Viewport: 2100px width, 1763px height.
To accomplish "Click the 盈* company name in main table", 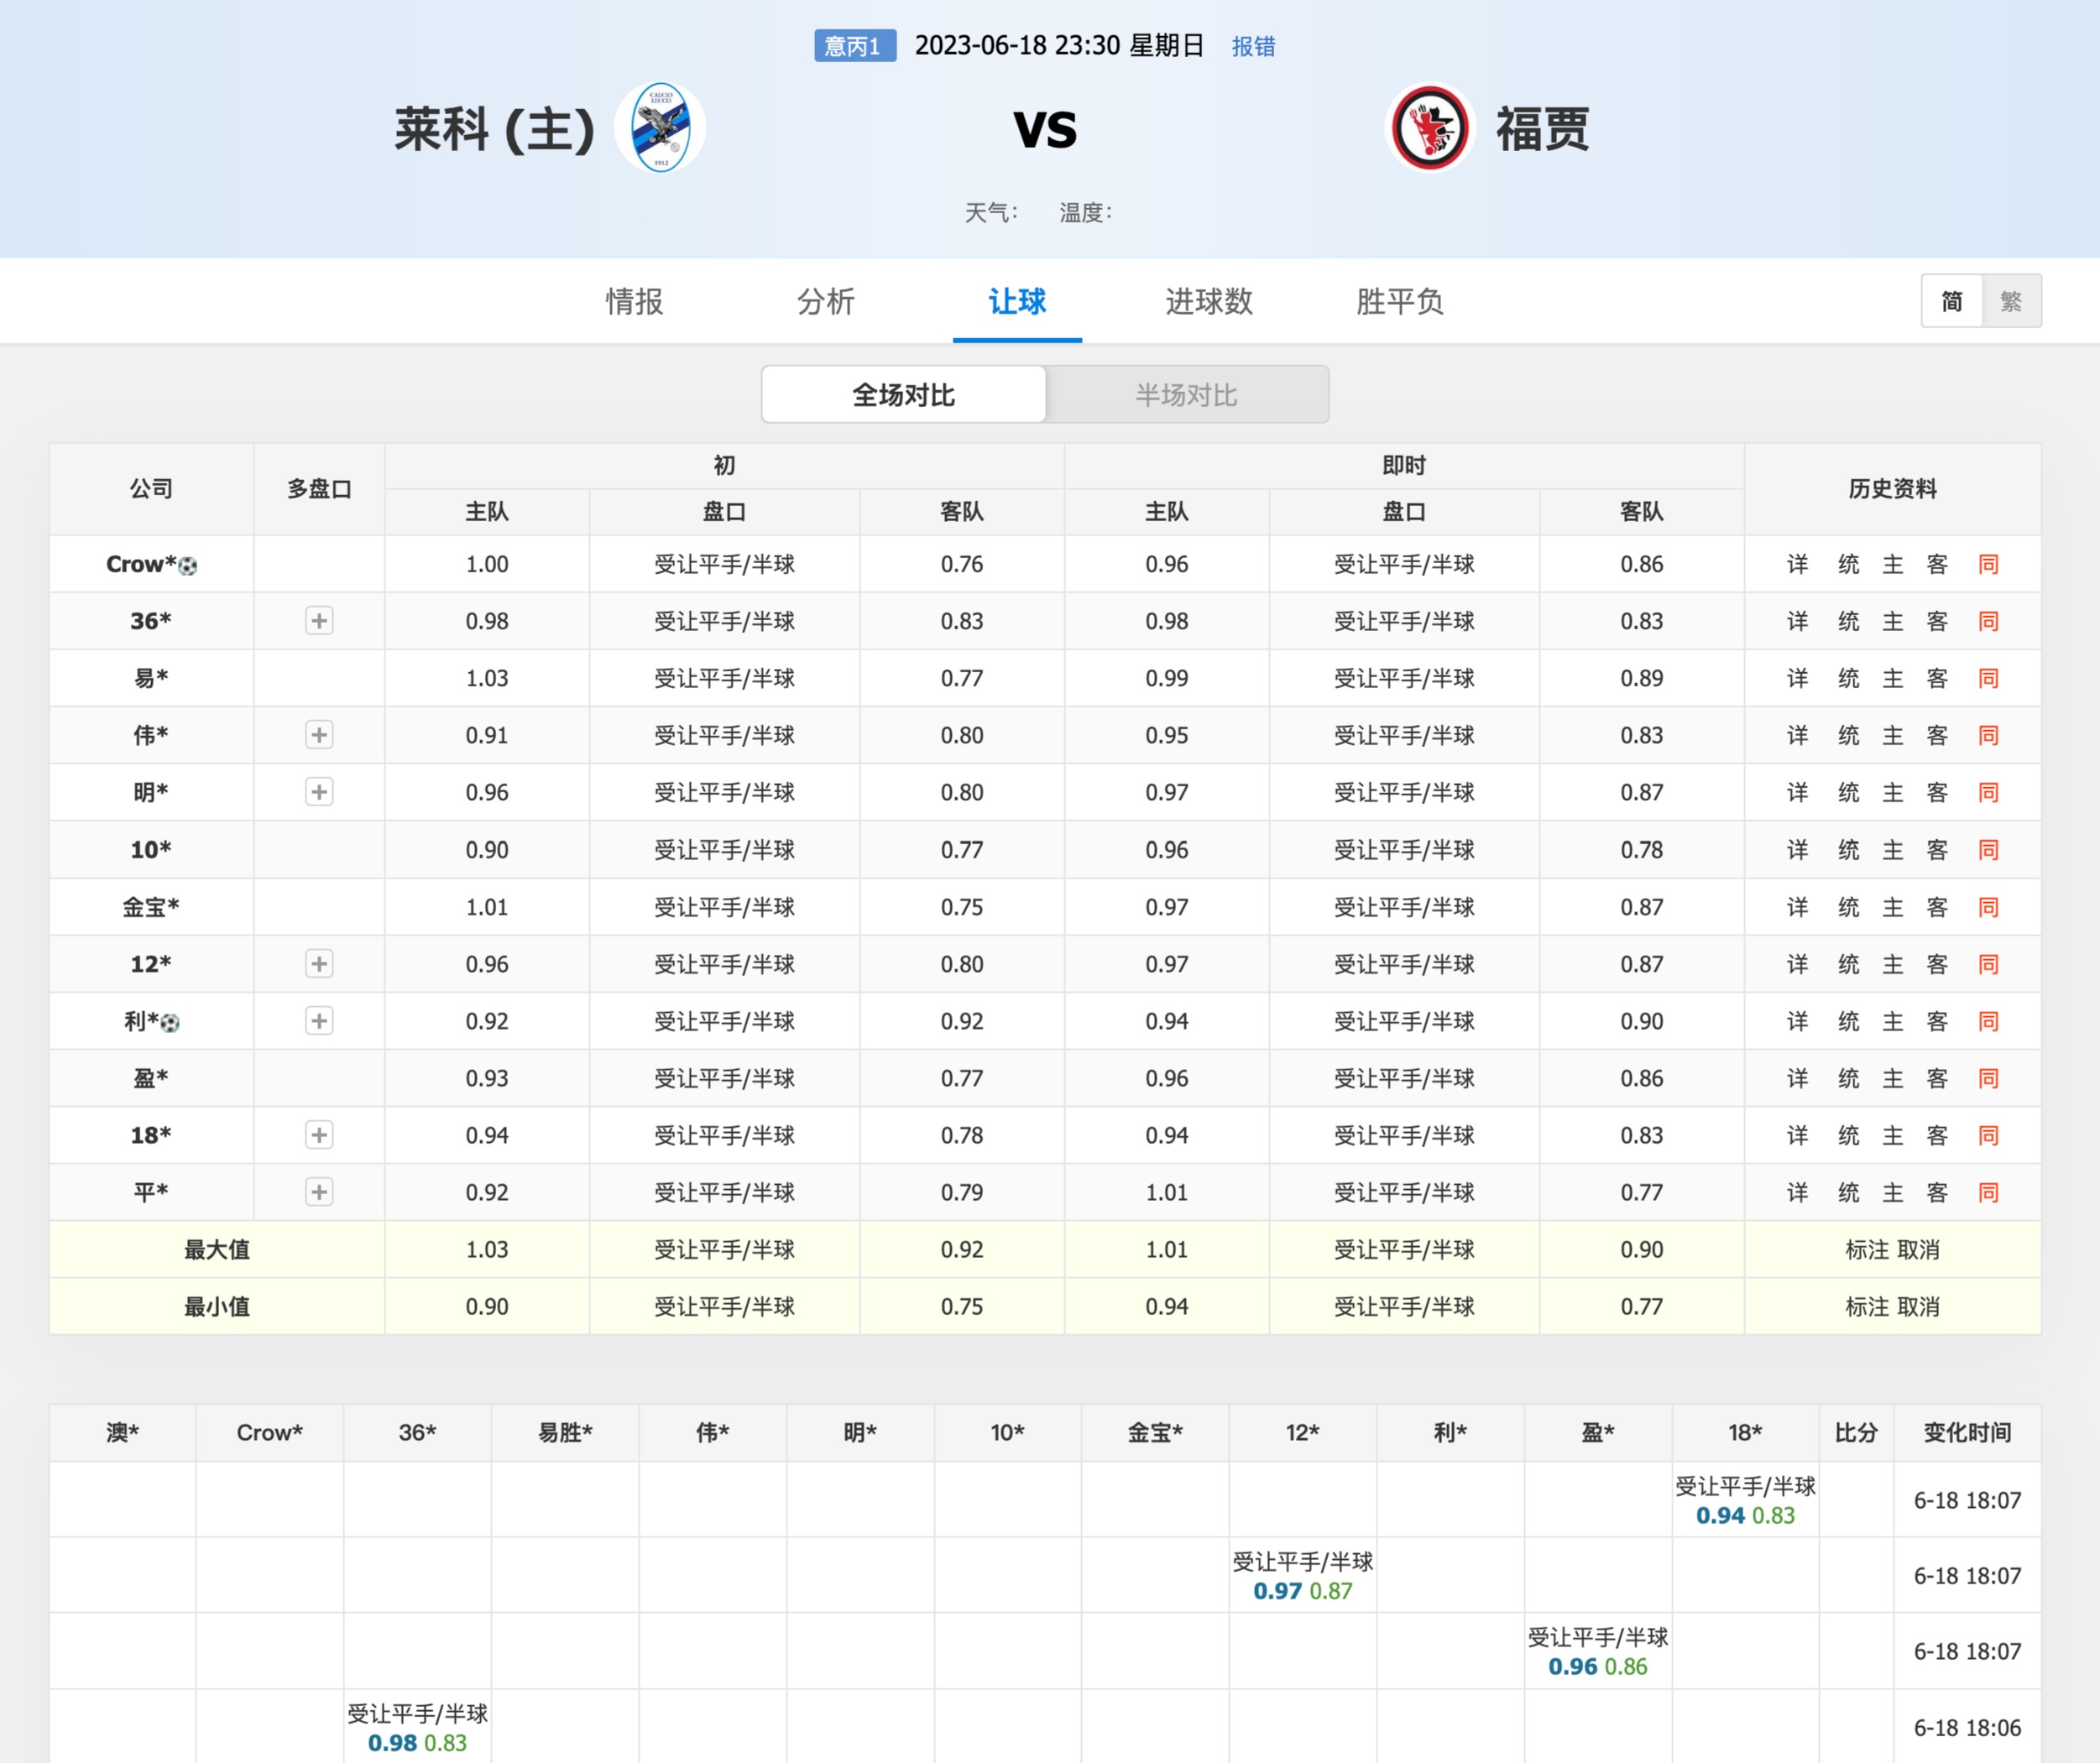I will tap(151, 1078).
